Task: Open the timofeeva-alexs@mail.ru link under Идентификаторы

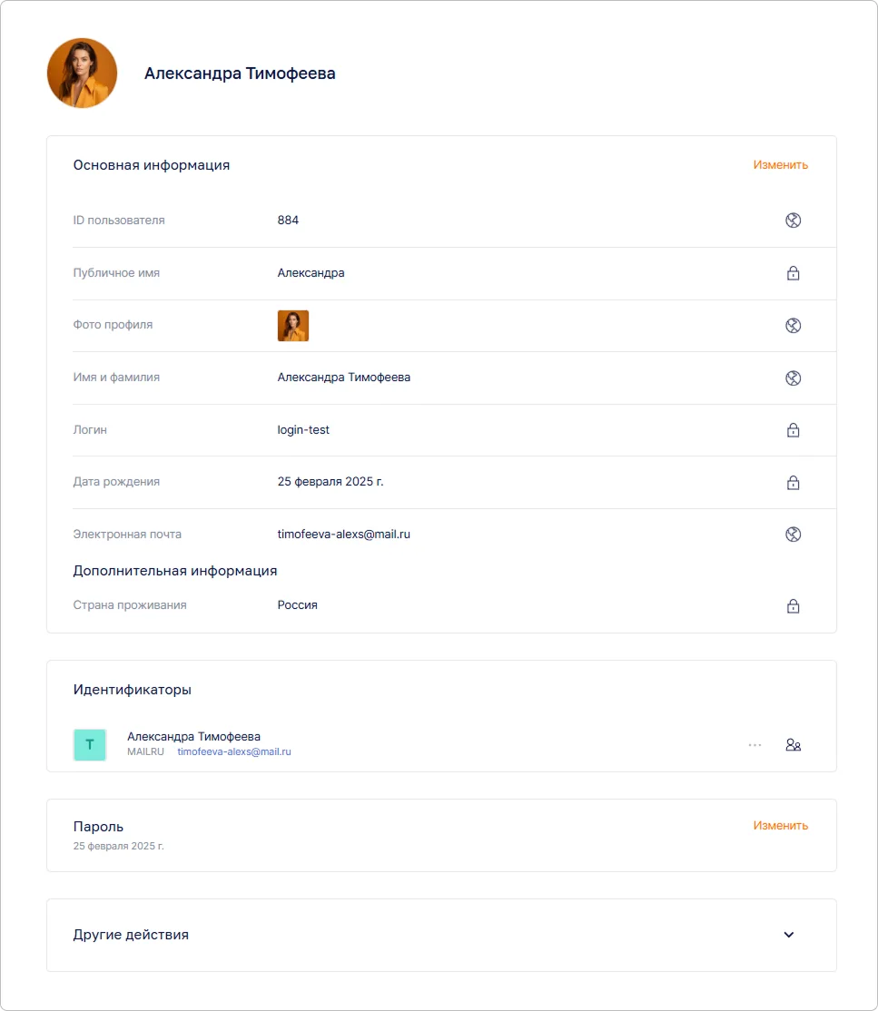Action: tap(233, 752)
